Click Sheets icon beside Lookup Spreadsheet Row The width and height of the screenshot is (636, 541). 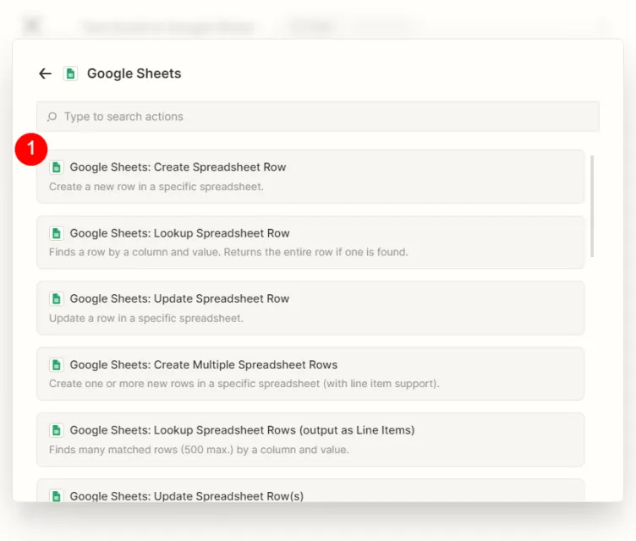(x=57, y=233)
